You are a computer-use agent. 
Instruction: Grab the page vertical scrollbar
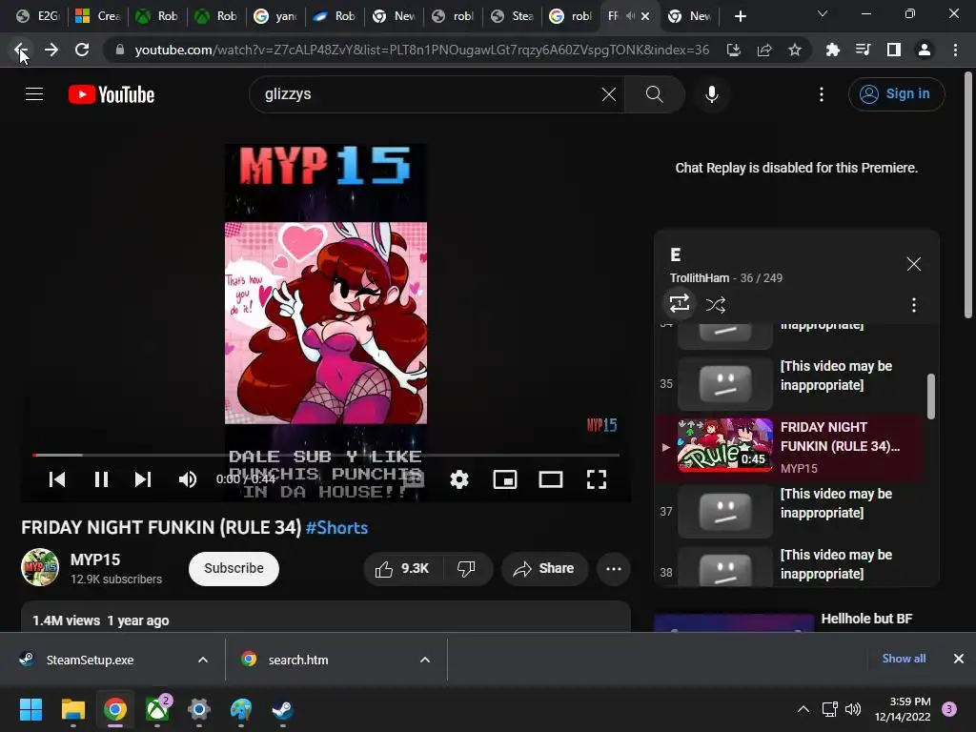[x=968, y=194]
